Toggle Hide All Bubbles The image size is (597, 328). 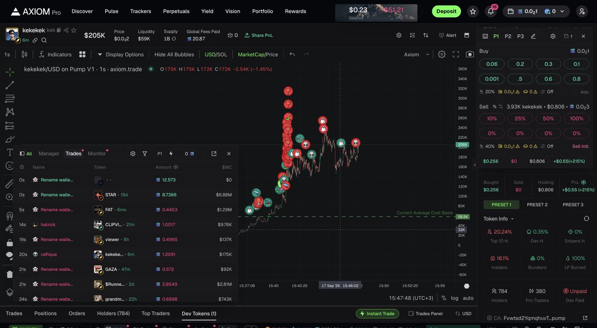[174, 54]
